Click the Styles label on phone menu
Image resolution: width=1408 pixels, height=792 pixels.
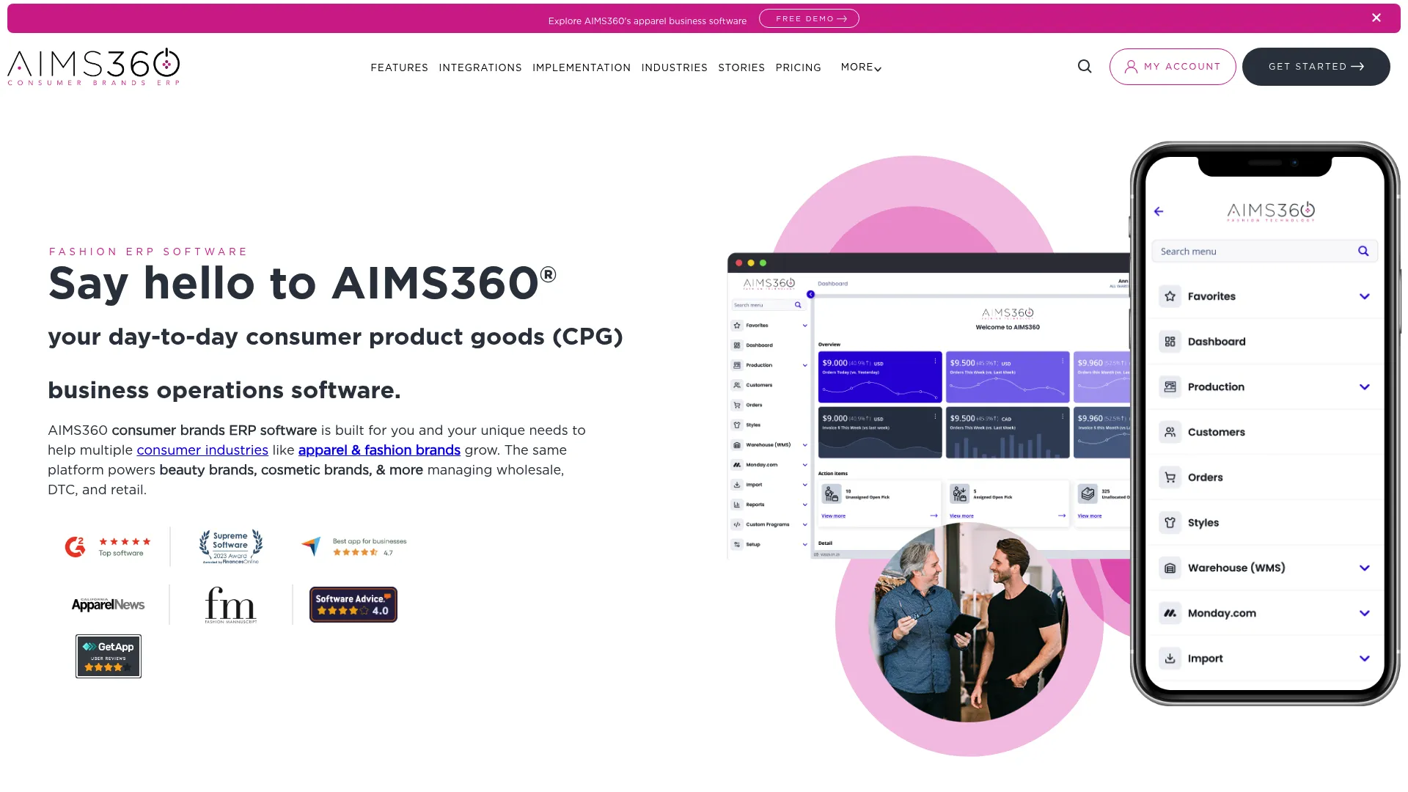tap(1203, 523)
